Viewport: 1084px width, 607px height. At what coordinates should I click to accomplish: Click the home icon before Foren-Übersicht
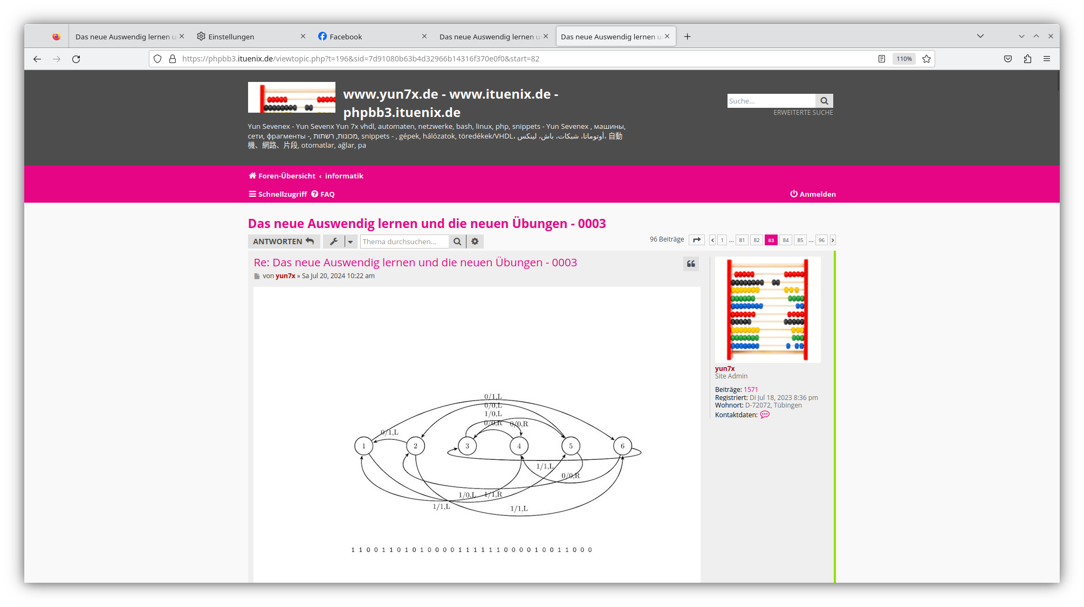pyautogui.click(x=252, y=176)
